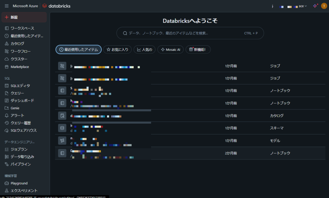
Task: Click the 新規 create button
Action: pos(24,17)
